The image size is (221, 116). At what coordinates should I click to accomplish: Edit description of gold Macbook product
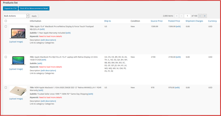pos(48,101)
